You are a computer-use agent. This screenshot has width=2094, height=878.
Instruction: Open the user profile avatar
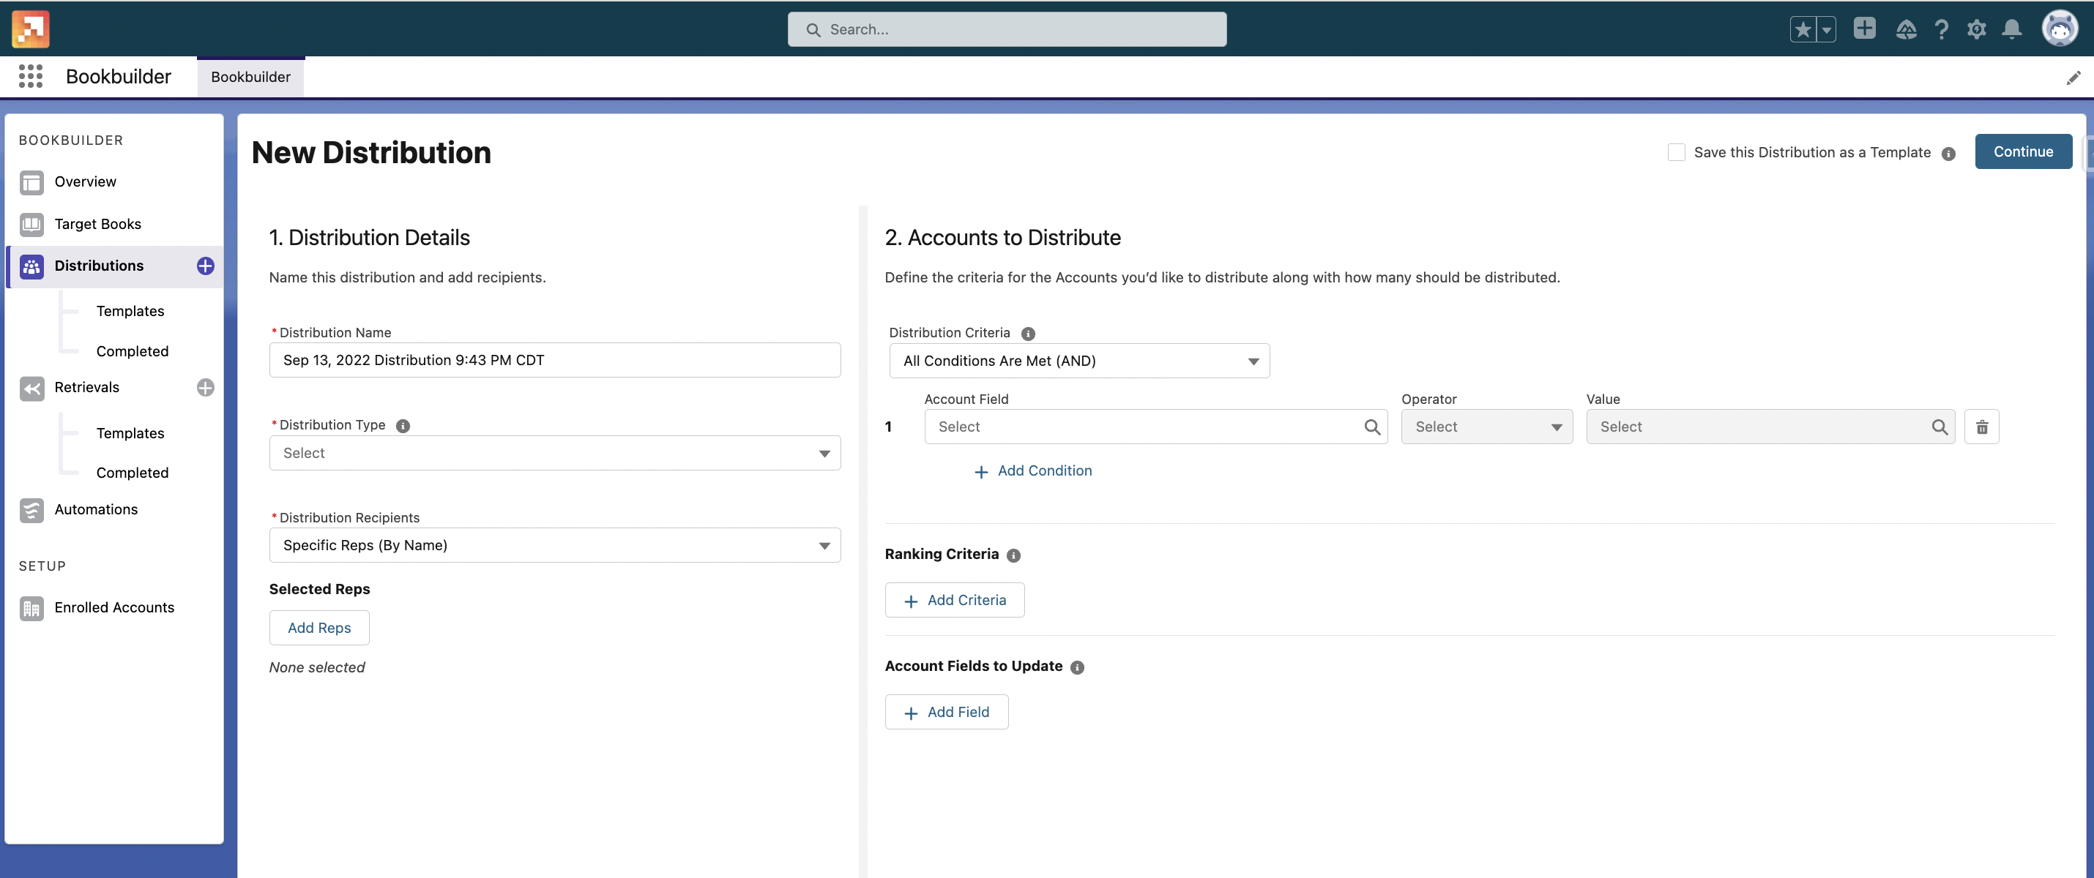click(x=2059, y=29)
